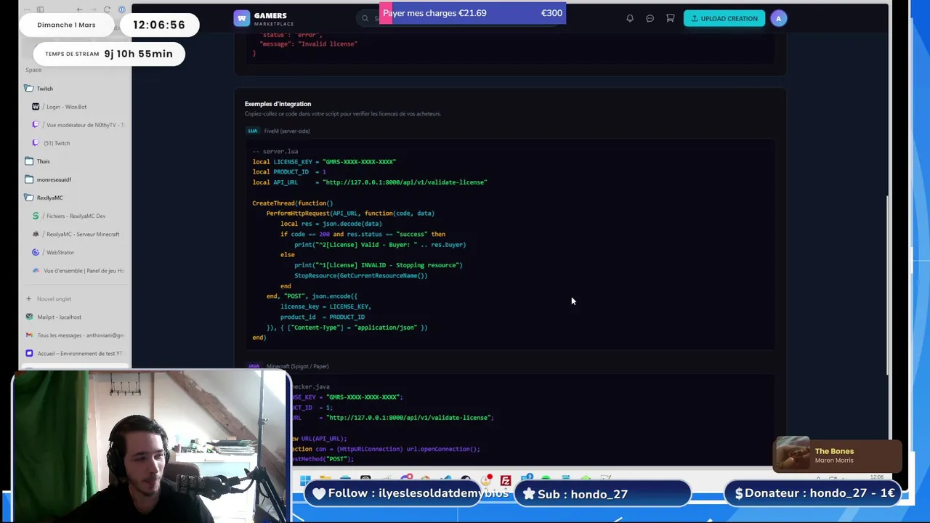Click the Lua API_URL validate-license string
The height and width of the screenshot is (523, 930).
[x=405, y=182]
